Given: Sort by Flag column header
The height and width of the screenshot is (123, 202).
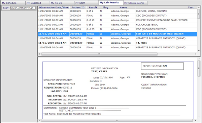Looking at the screenshot, I should (105, 7).
